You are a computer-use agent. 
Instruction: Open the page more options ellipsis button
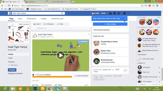67,24
